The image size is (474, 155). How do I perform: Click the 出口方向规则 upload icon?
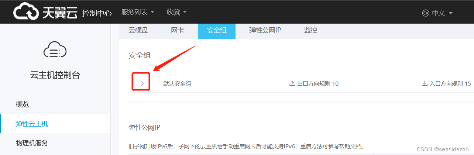pyautogui.click(x=292, y=84)
